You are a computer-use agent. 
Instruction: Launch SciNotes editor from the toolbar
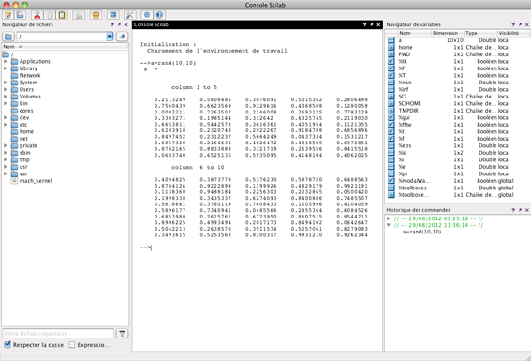(x=8, y=15)
